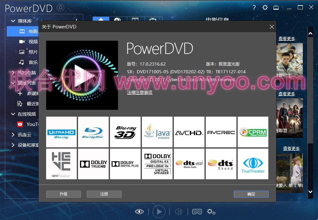Click the 升级 upgrade button
Image resolution: width=318 pixels, height=220 pixels.
click(64, 194)
